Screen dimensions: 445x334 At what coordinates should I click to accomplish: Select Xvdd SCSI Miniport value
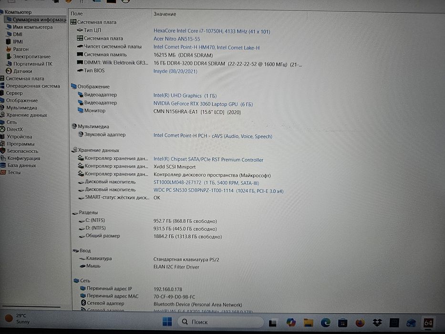pyautogui.click(x=174, y=167)
